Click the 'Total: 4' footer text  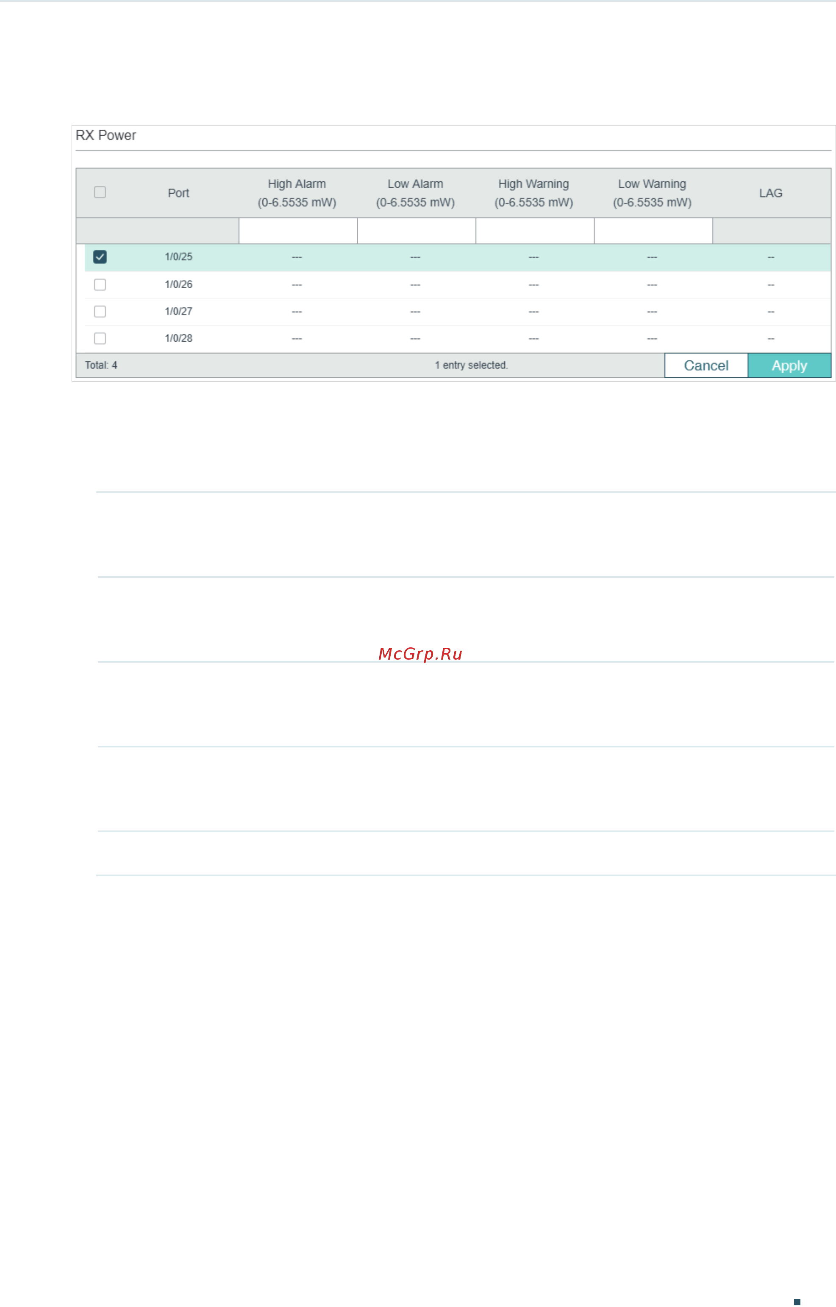[101, 365]
